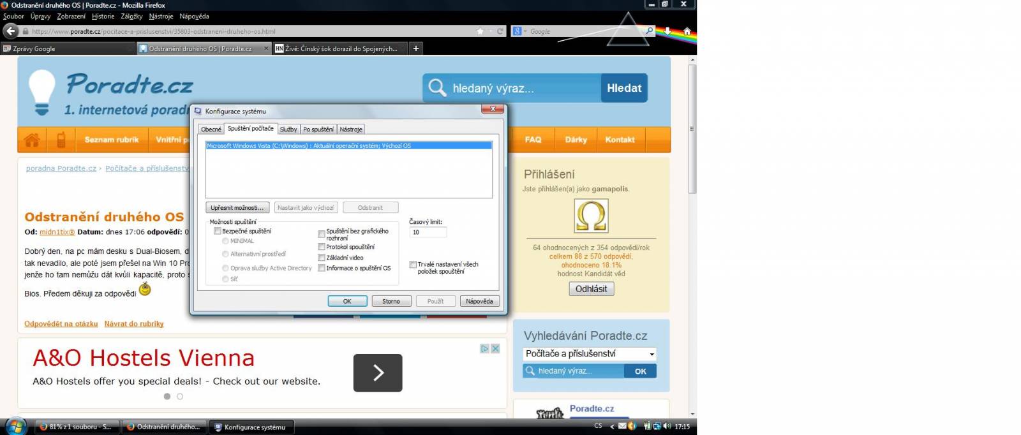This screenshot has height=435, width=1021.
Task: Open Seznam rubrik in site navigation
Action: click(x=112, y=140)
